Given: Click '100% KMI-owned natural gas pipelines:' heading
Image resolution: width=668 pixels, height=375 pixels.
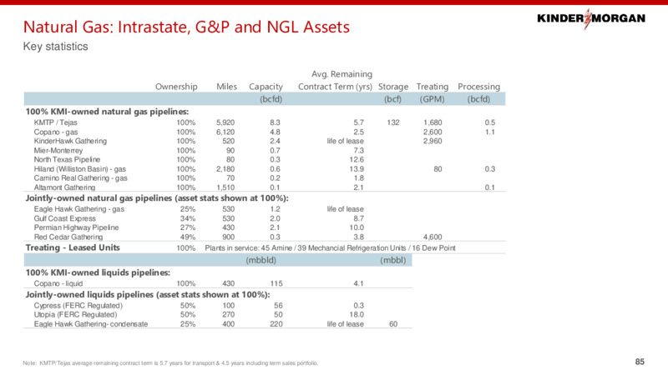Looking at the screenshot, I should (107, 112).
